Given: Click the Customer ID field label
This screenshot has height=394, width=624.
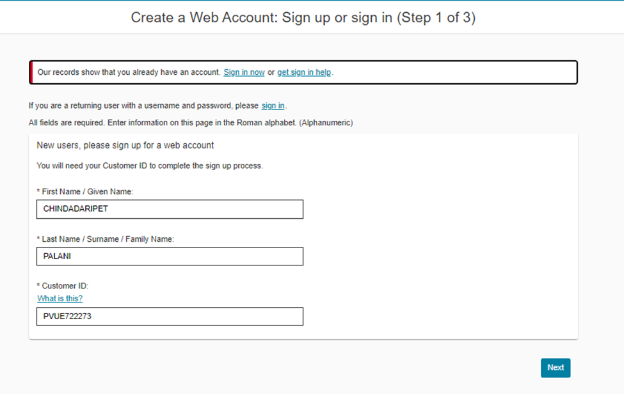Looking at the screenshot, I should point(62,285).
